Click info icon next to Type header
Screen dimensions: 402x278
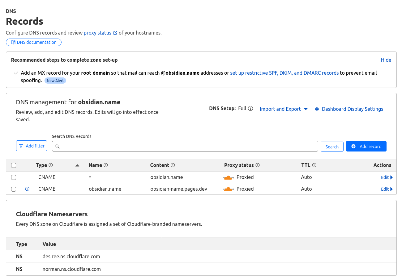(51, 165)
